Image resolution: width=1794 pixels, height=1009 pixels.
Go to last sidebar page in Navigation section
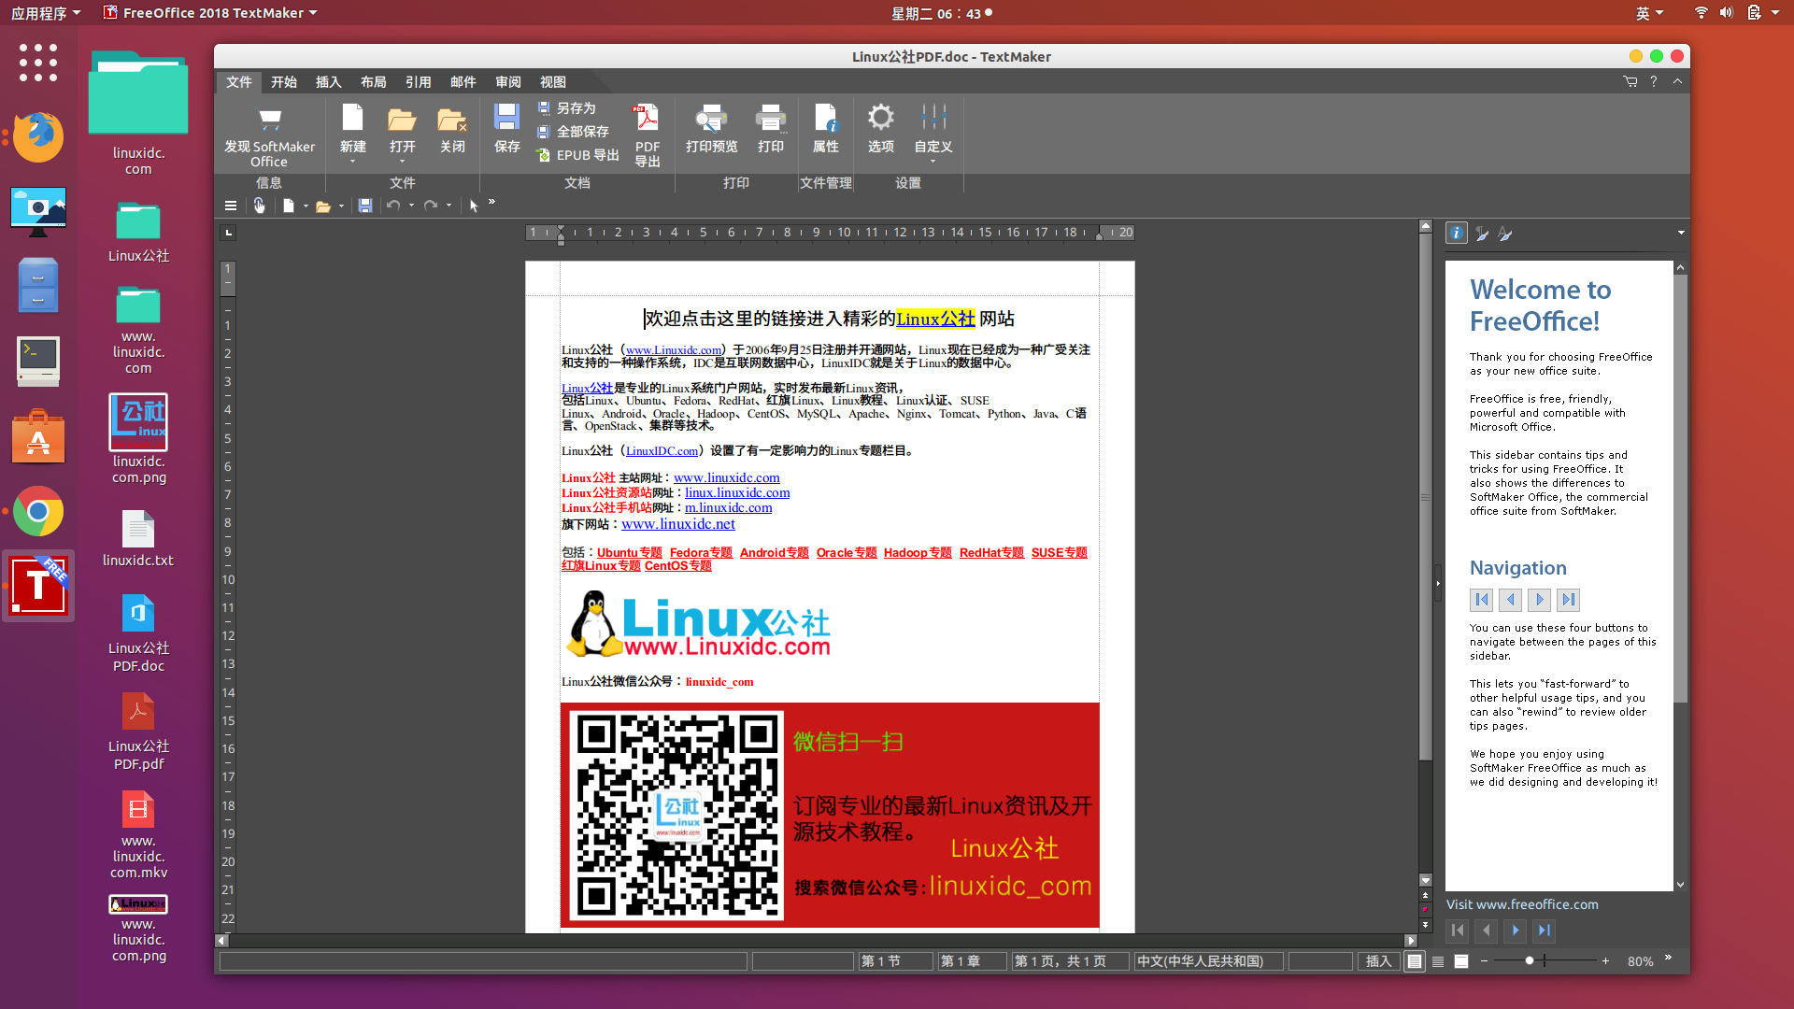(x=1569, y=600)
